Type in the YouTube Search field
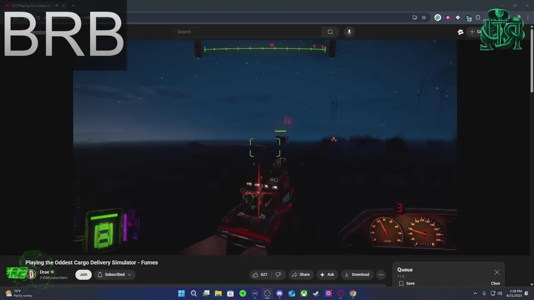The width and height of the screenshot is (534, 300). (x=247, y=32)
